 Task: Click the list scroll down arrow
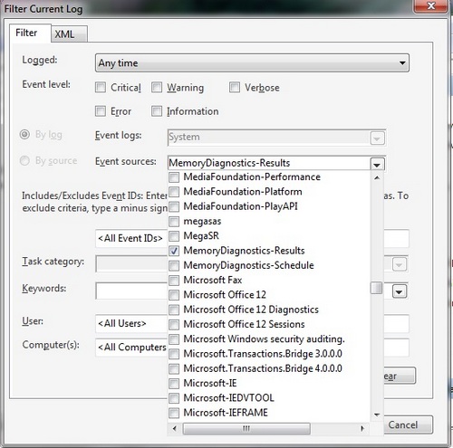pos(377,415)
